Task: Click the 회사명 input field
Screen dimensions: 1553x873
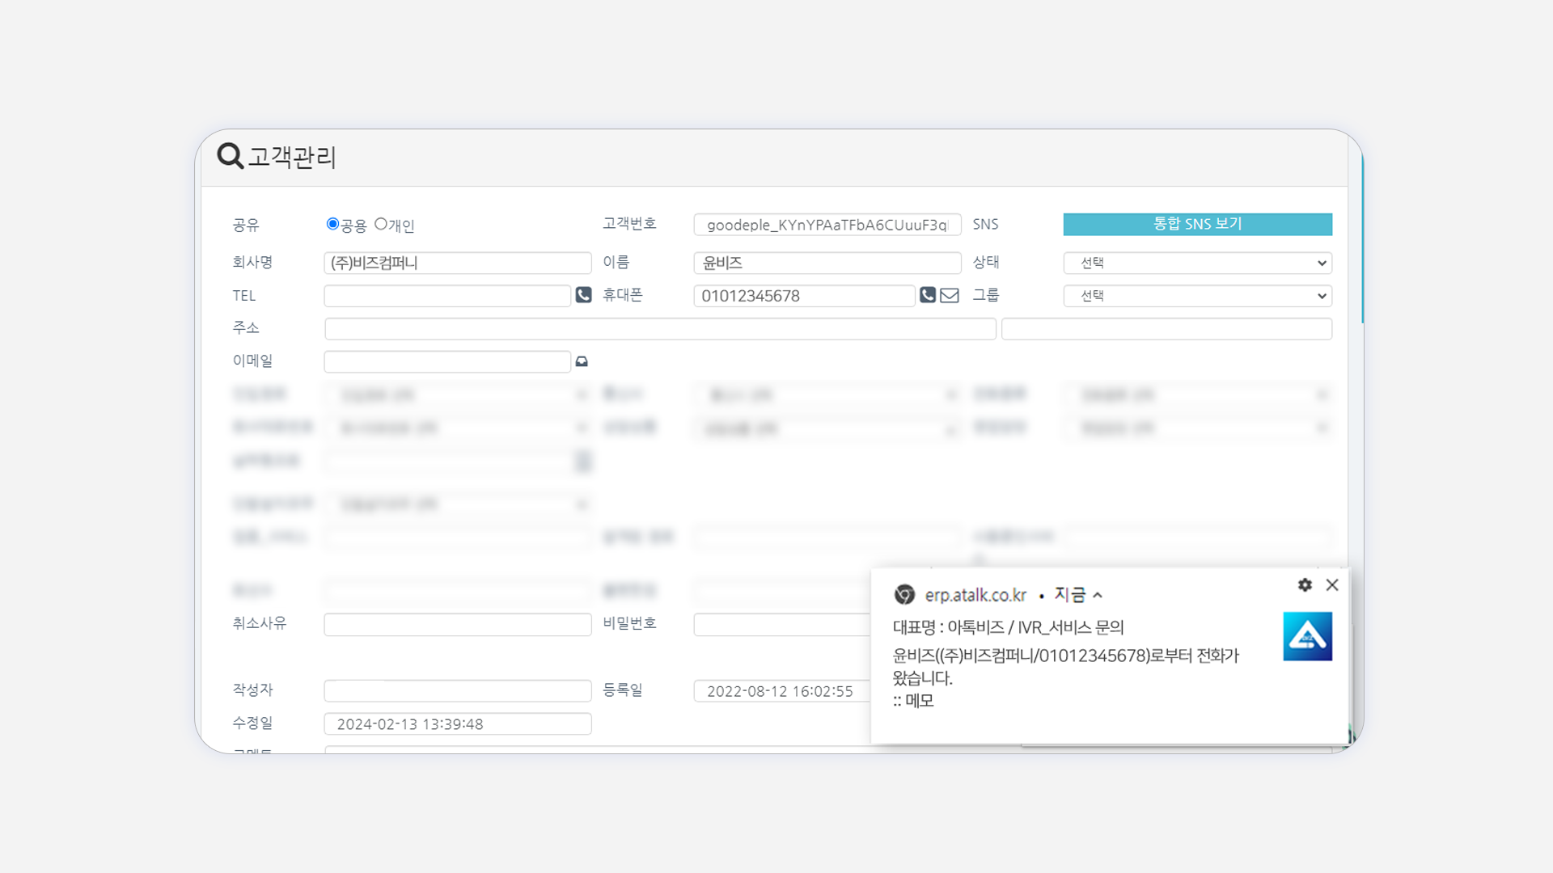Action: 458,263
